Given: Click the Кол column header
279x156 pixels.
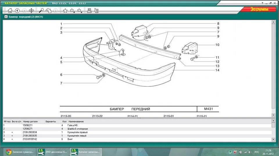Looking at the screenshot, I should pos(65,122).
